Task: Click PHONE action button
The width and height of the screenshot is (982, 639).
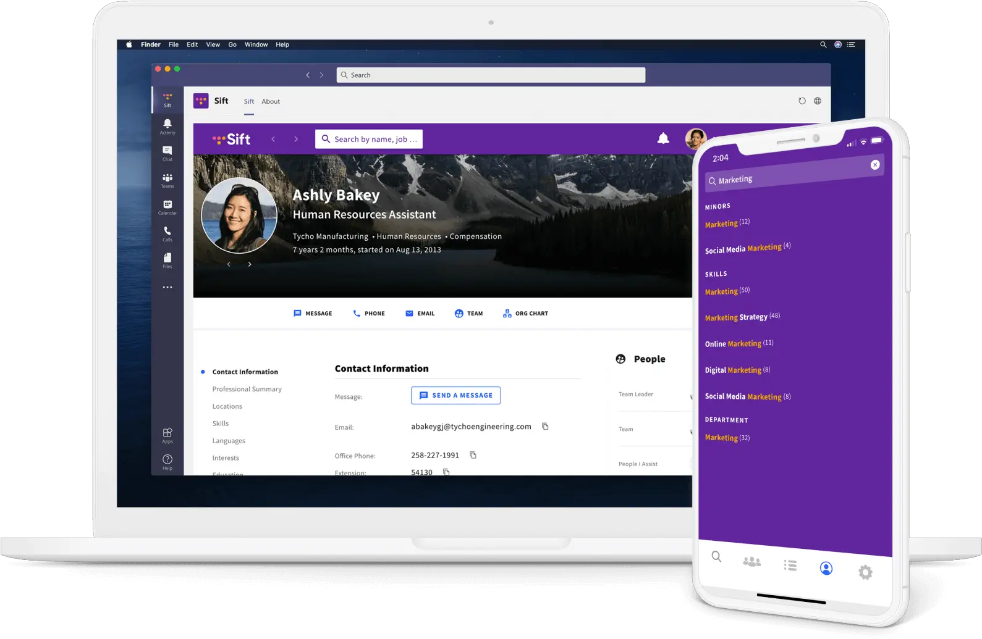Action: [369, 314]
